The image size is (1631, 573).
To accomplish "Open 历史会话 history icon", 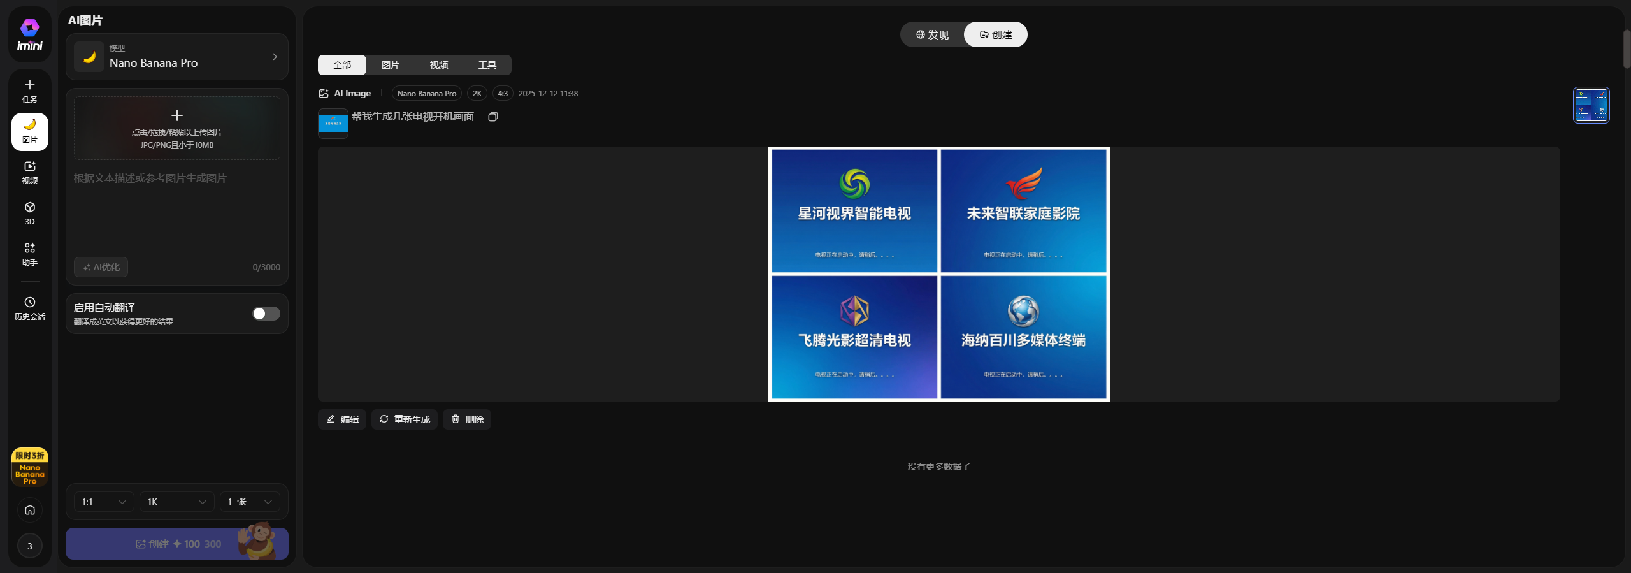I will tap(29, 308).
